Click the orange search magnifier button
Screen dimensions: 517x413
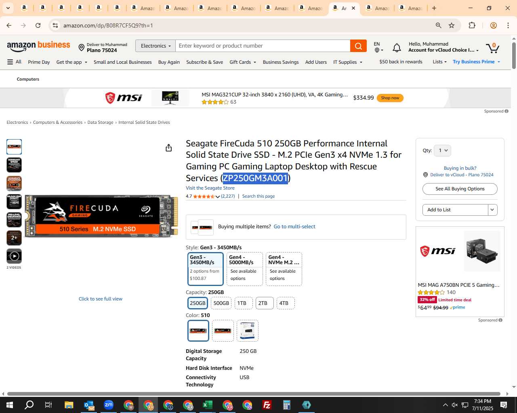(x=358, y=46)
